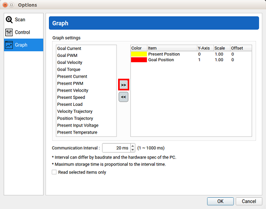Focus the Communication Interval field
The width and height of the screenshot is (266, 209).
[117, 148]
